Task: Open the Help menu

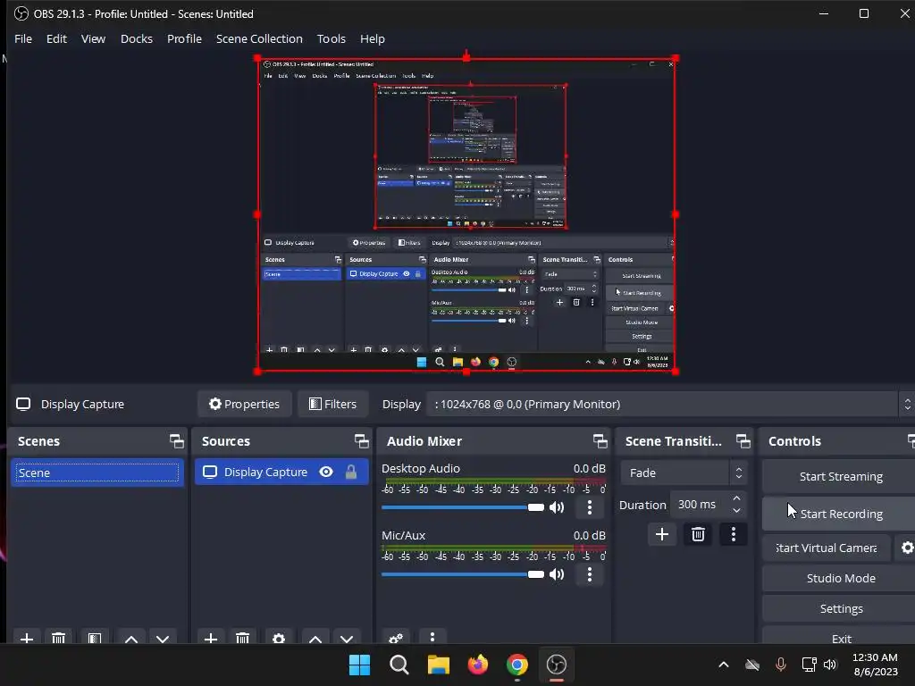Action: [x=373, y=38]
